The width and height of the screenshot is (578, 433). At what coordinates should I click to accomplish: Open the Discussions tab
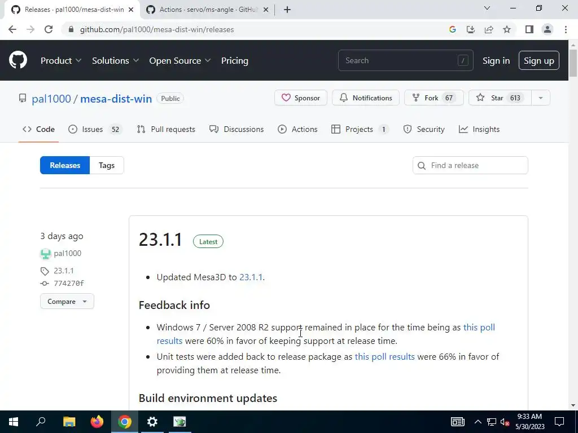click(237, 129)
